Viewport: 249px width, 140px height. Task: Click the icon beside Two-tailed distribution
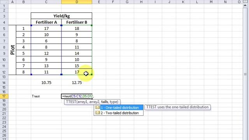(98, 113)
